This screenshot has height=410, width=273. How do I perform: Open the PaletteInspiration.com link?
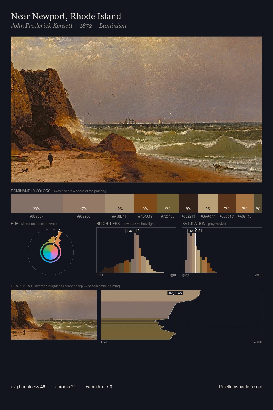tap(241, 387)
